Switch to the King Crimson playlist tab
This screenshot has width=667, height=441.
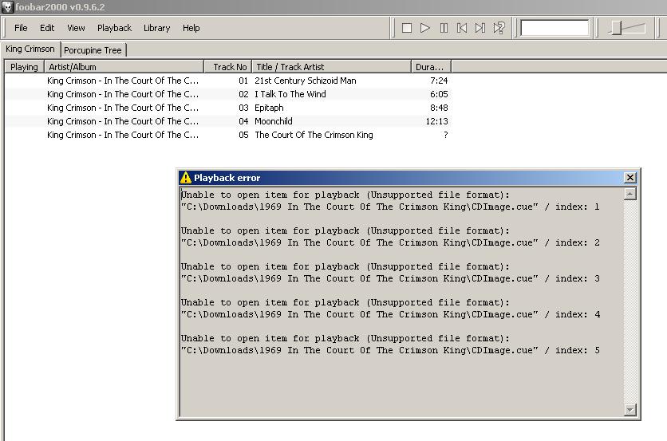[30, 49]
